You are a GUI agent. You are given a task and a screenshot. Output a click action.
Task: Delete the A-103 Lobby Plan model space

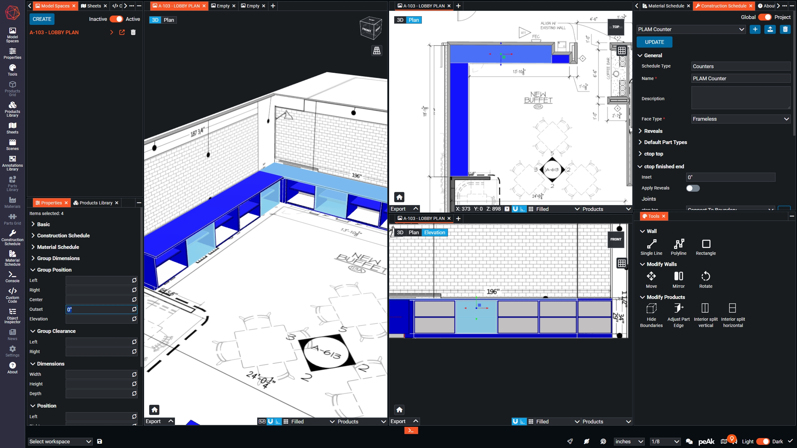133,32
